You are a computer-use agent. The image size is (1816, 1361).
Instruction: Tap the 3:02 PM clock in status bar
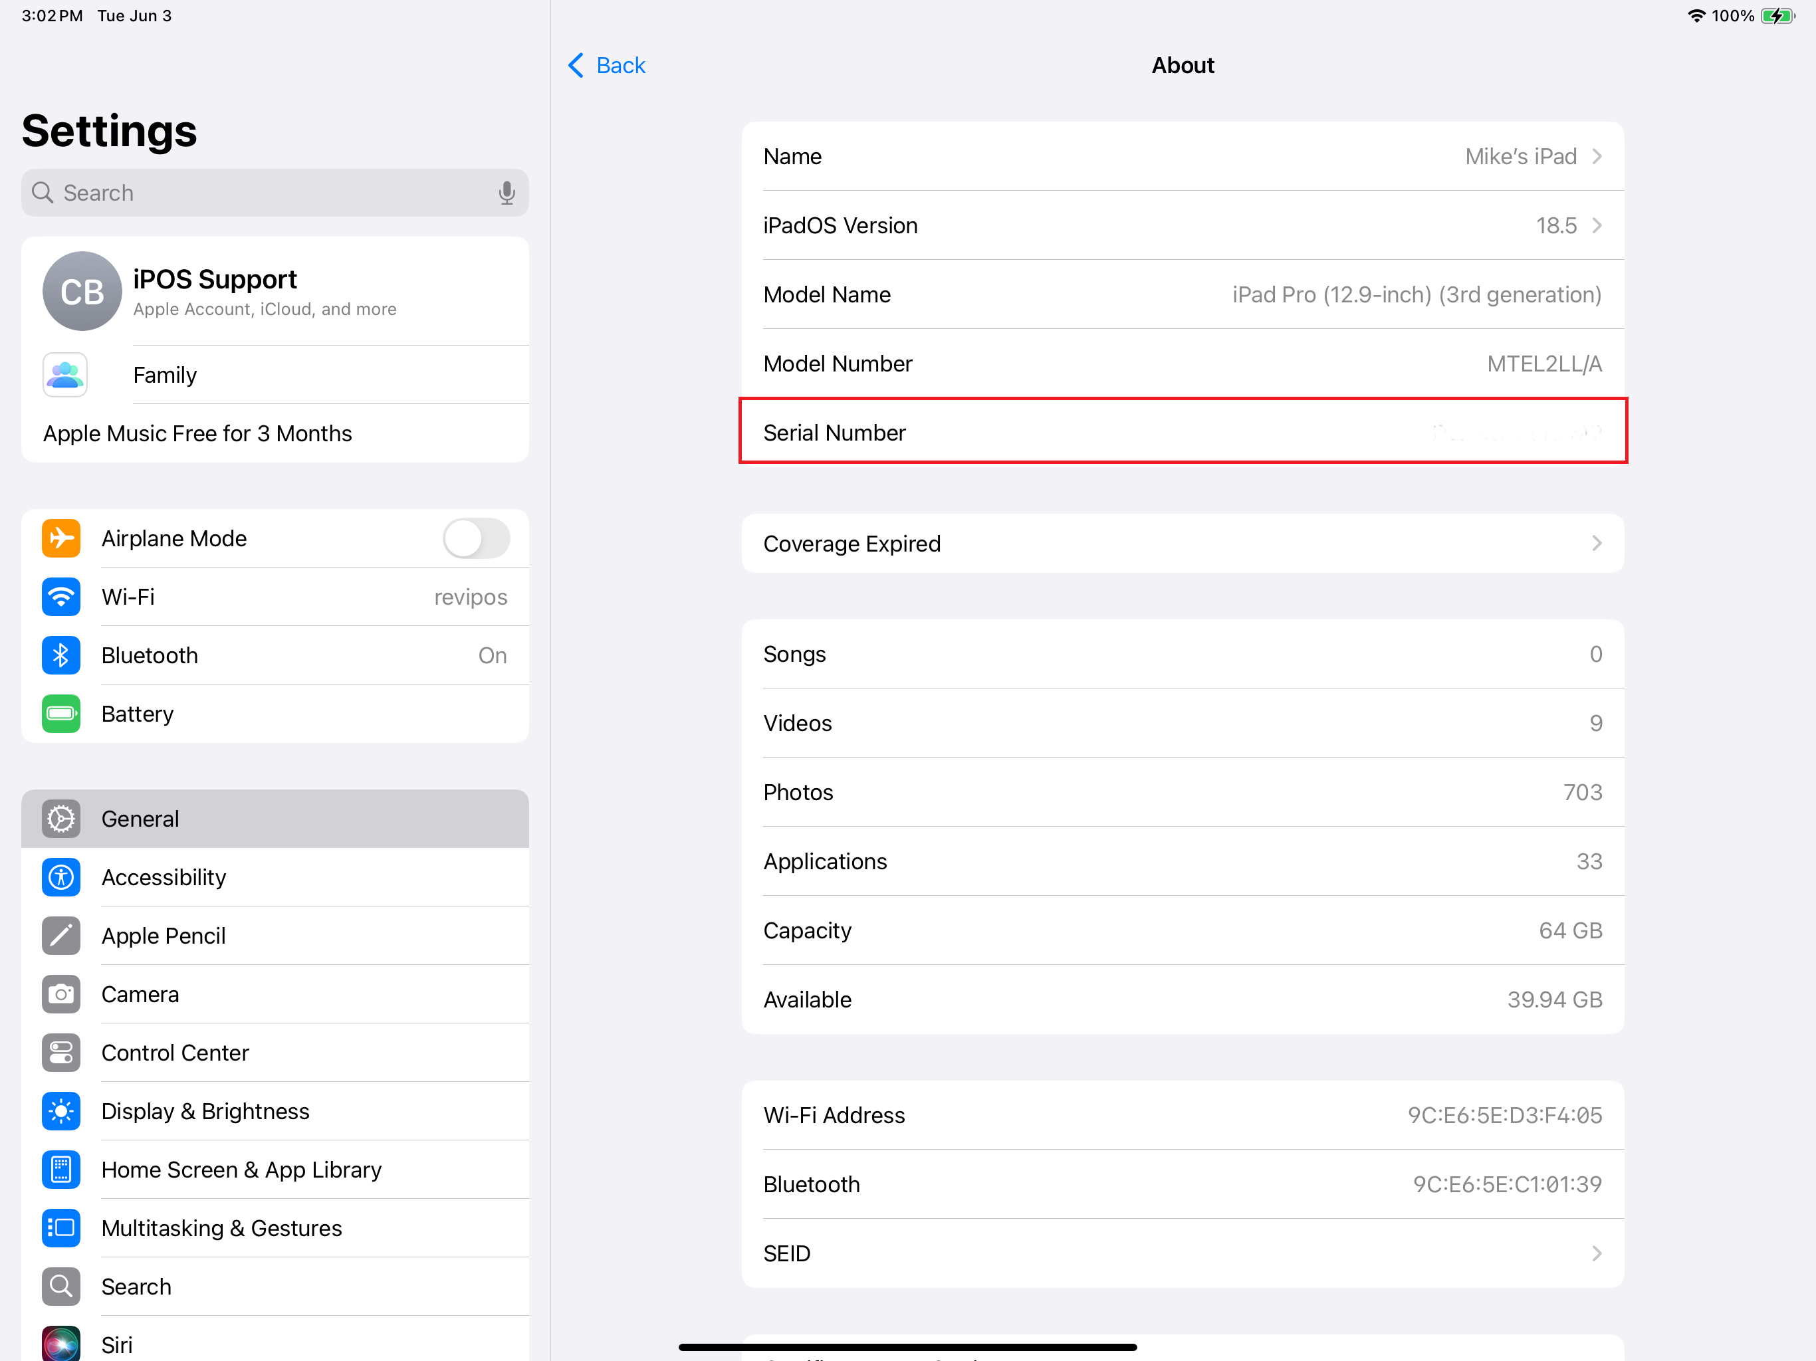click(52, 15)
